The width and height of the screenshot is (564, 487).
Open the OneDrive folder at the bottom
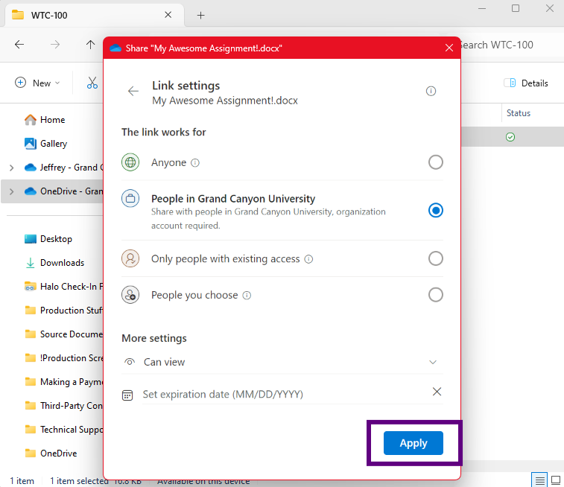coord(51,453)
